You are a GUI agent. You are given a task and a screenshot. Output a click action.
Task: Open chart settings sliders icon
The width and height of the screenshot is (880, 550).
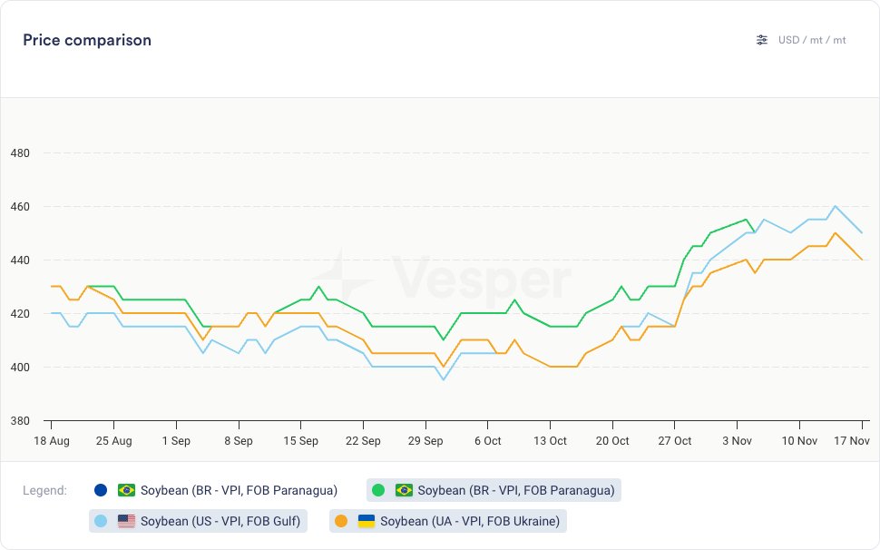coord(762,40)
